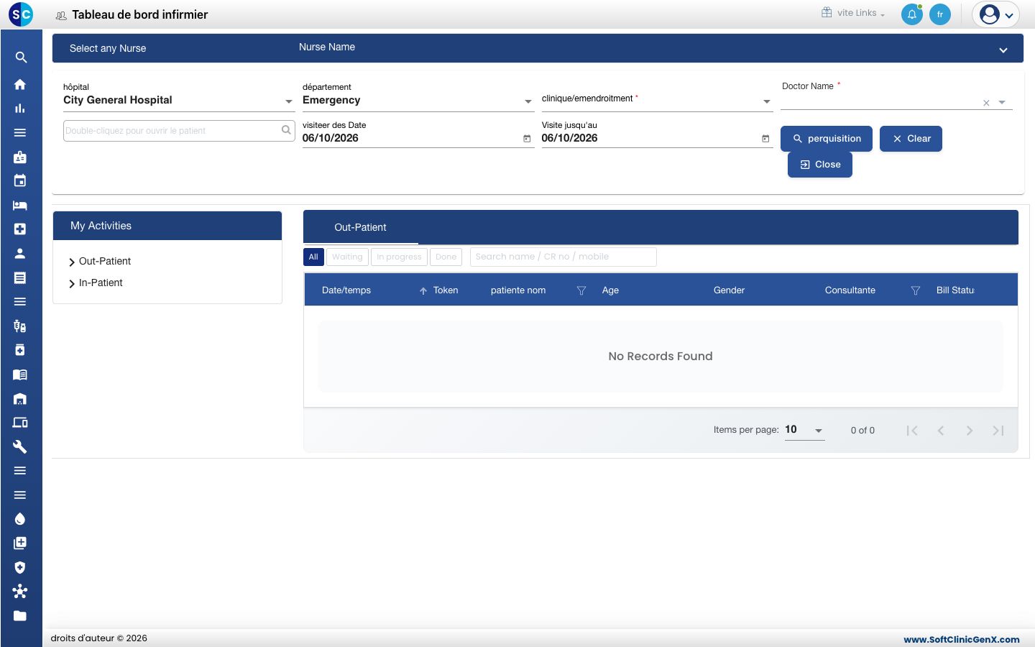The image size is (1035, 647).
Task: Select the Waiting status filter
Action: 347,257
